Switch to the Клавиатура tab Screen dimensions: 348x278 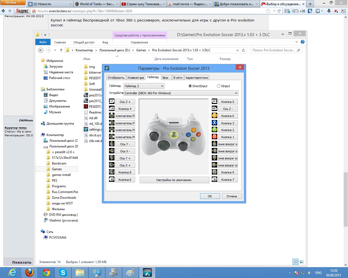tap(136, 78)
